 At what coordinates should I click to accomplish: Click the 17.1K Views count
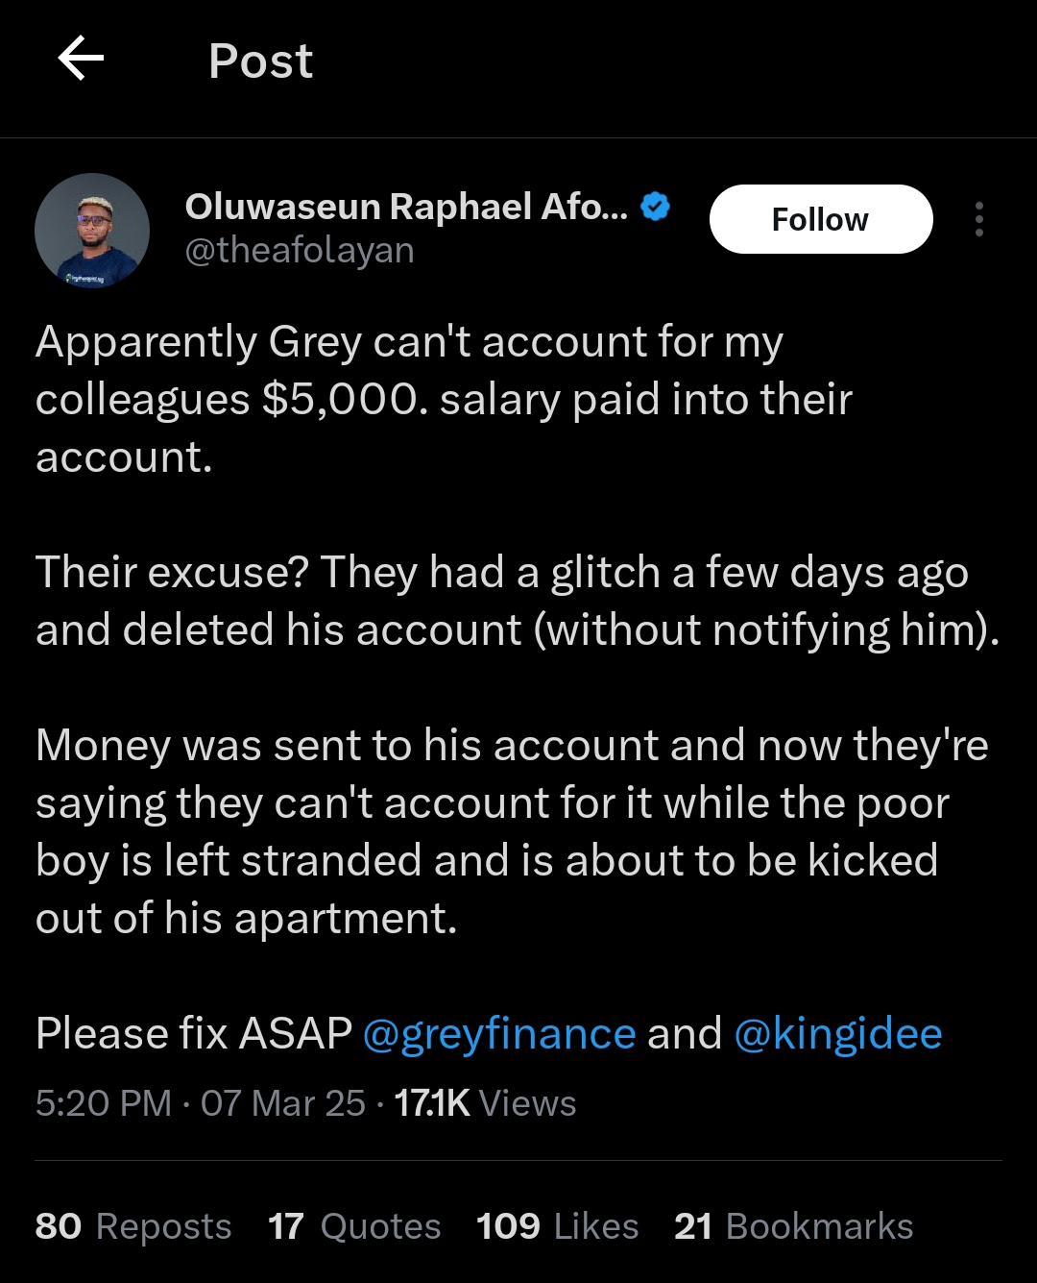pos(485,1103)
